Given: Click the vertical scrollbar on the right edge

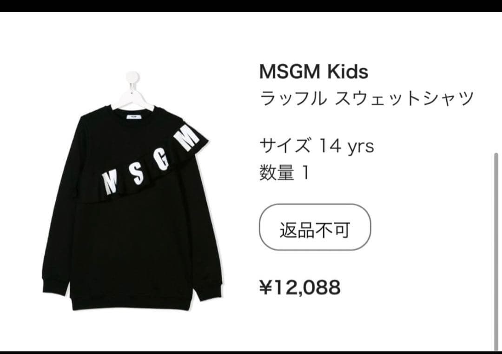Looking at the screenshot, I should [x=495, y=252].
